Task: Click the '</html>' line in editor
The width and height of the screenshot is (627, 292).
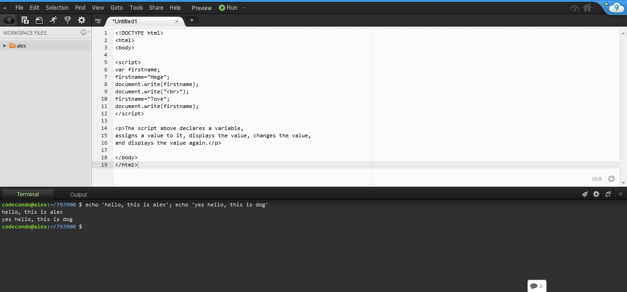Action: tap(126, 165)
